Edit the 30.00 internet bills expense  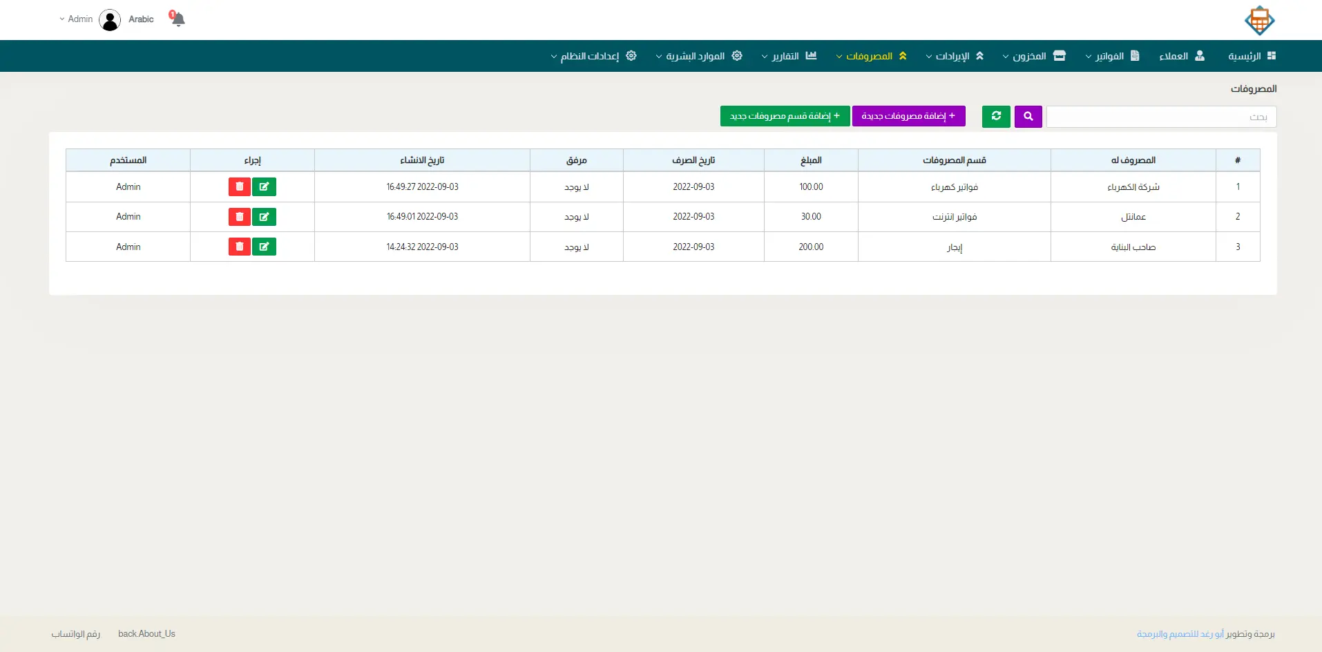[264, 217]
